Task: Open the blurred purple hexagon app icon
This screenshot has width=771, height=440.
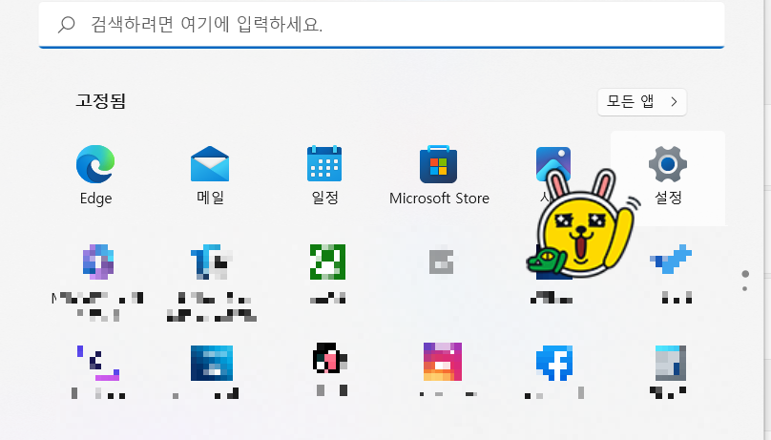Action: 98,262
